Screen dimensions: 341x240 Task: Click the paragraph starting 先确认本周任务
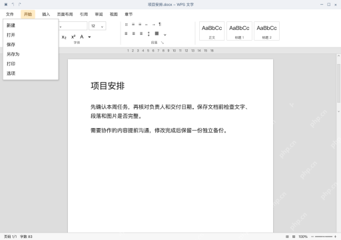coord(170,111)
